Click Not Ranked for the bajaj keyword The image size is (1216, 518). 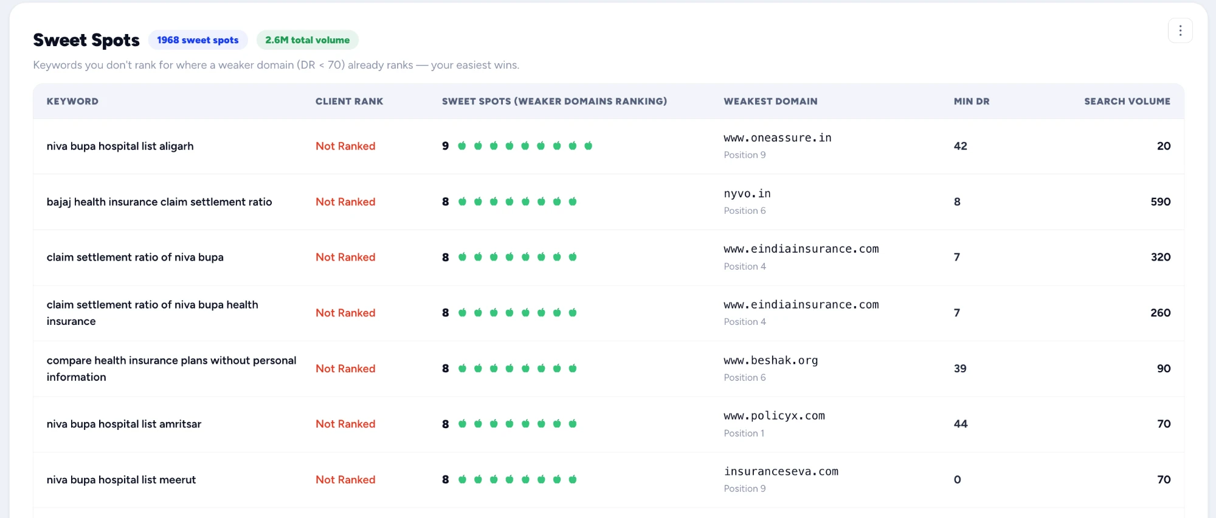tap(345, 202)
